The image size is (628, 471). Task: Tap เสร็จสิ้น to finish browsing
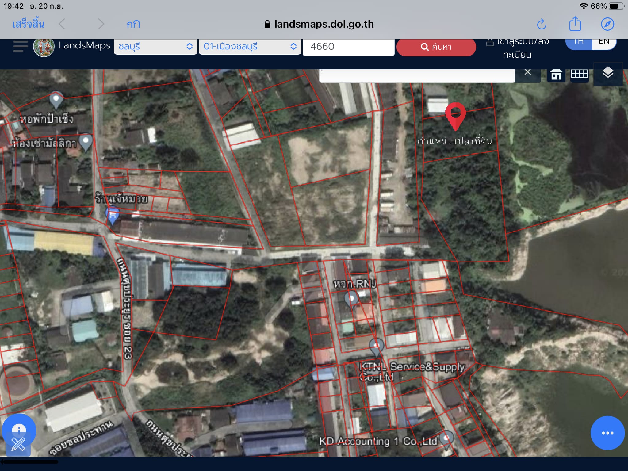click(x=28, y=24)
